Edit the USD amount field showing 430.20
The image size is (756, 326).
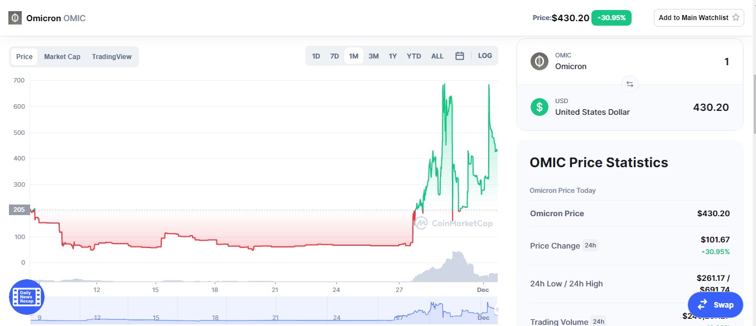711,107
